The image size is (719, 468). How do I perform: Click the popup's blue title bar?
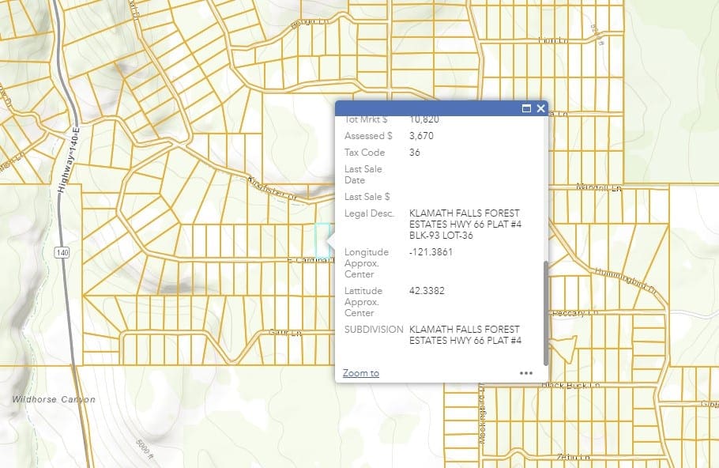(x=427, y=109)
